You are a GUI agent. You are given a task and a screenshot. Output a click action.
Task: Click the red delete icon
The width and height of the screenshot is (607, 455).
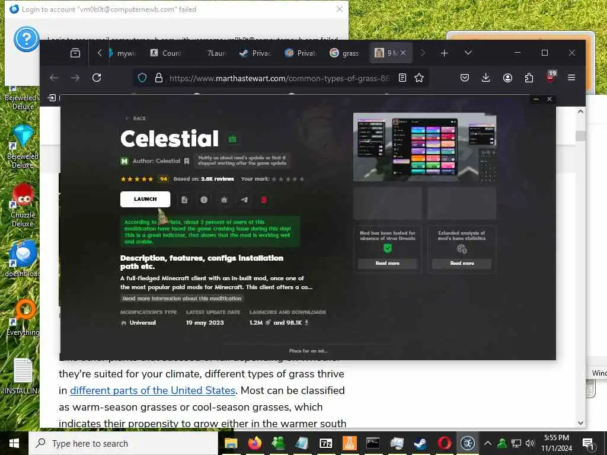tap(264, 200)
